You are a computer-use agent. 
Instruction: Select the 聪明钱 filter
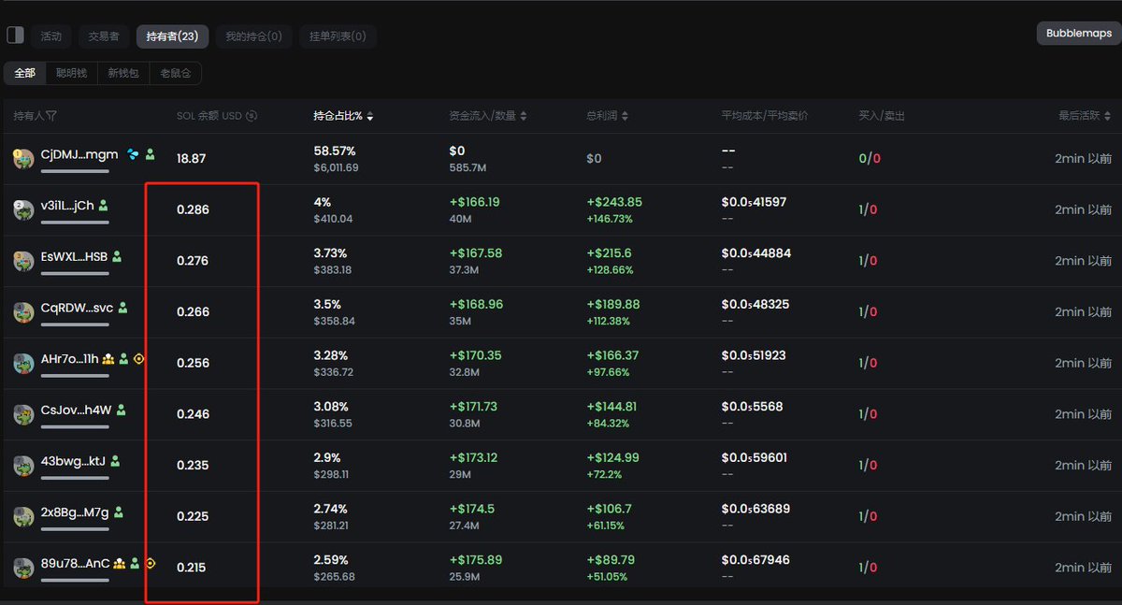click(x=72, y=73)
